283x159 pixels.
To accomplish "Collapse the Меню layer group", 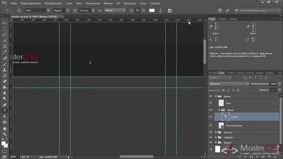I will [219, 110].
